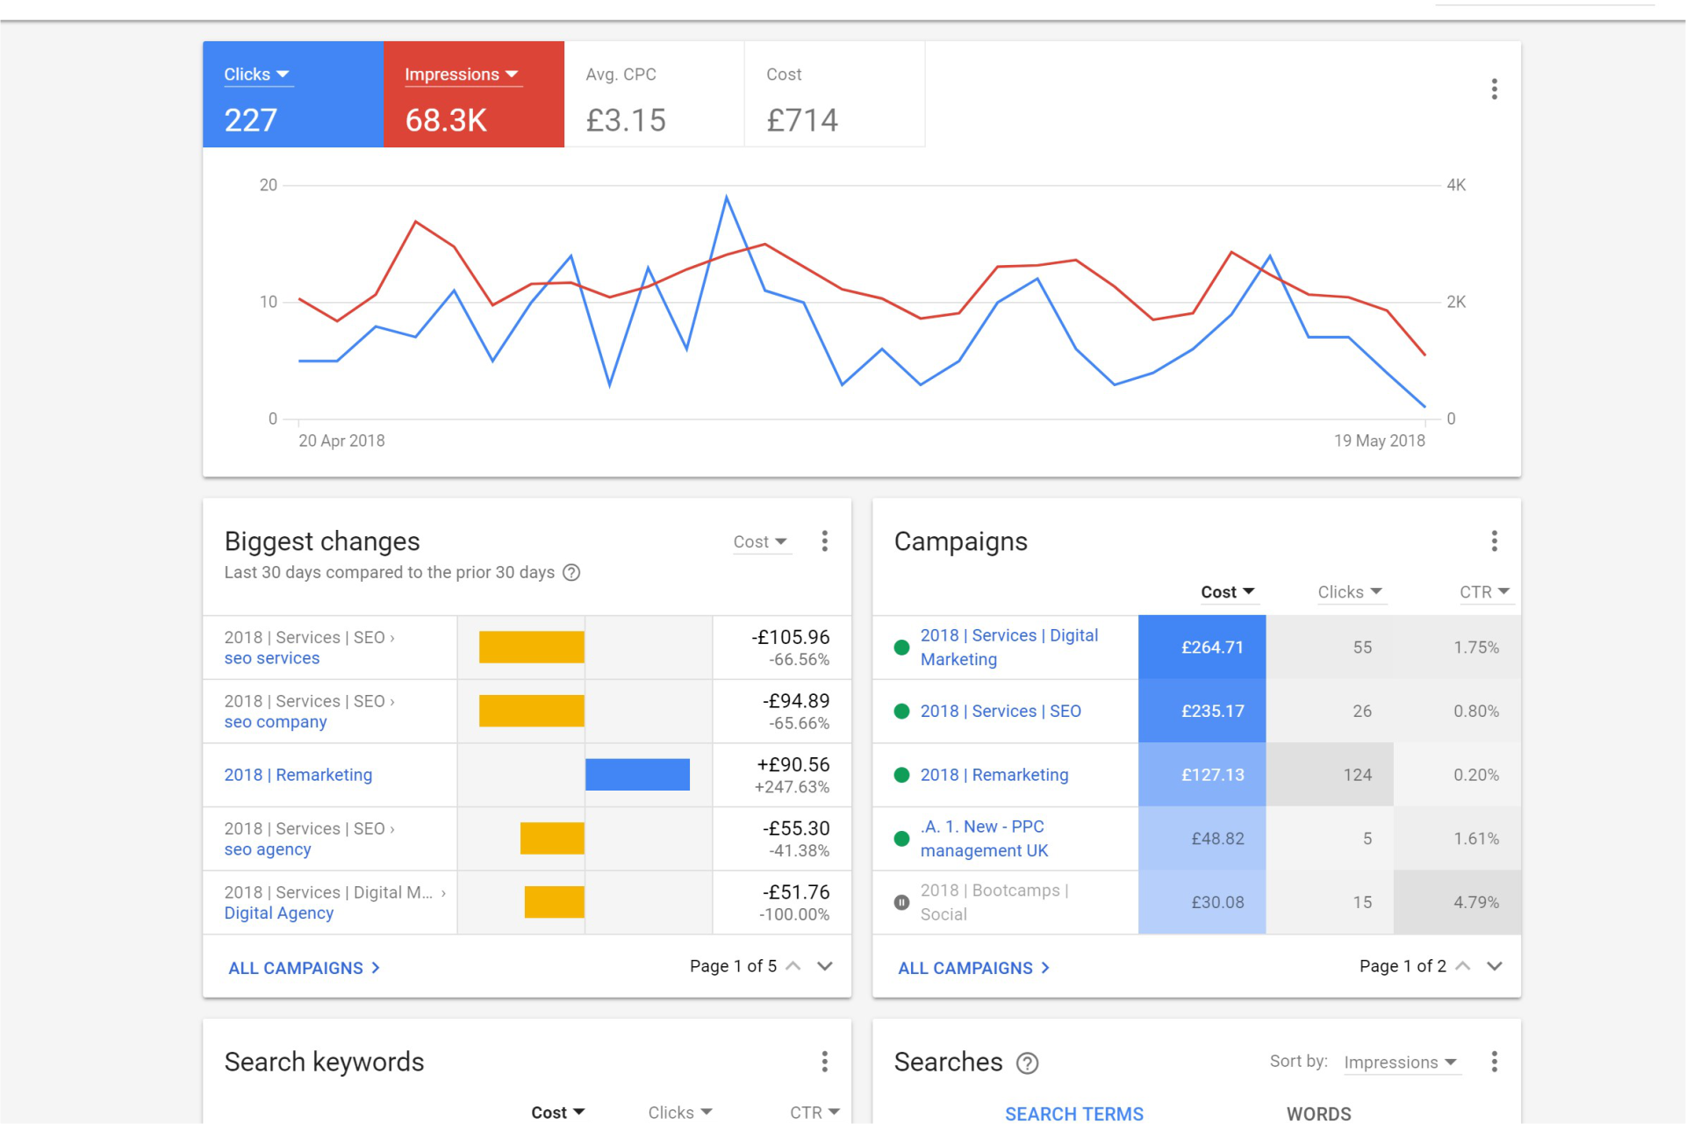Open the Cost dropdown in Biggest changes
The width and height of the screenshot is (1686, 1124).
[x=760, y=542]
